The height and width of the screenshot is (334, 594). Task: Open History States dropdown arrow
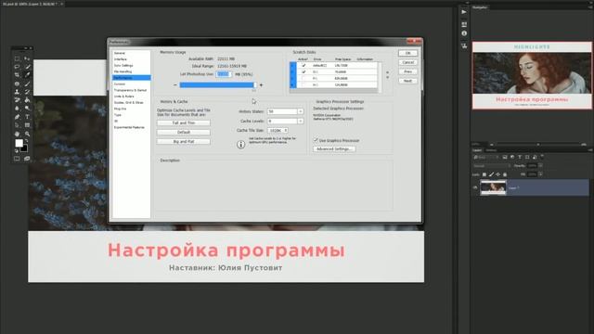coord(301,111)
